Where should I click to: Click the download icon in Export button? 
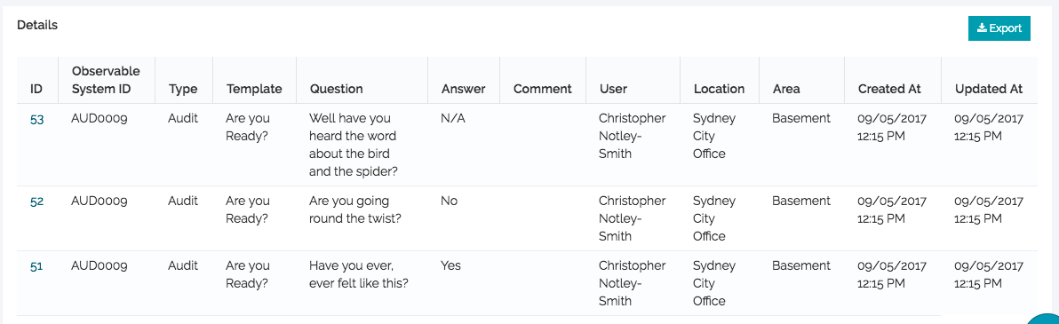pyautogui.click(x=983, y=28)
